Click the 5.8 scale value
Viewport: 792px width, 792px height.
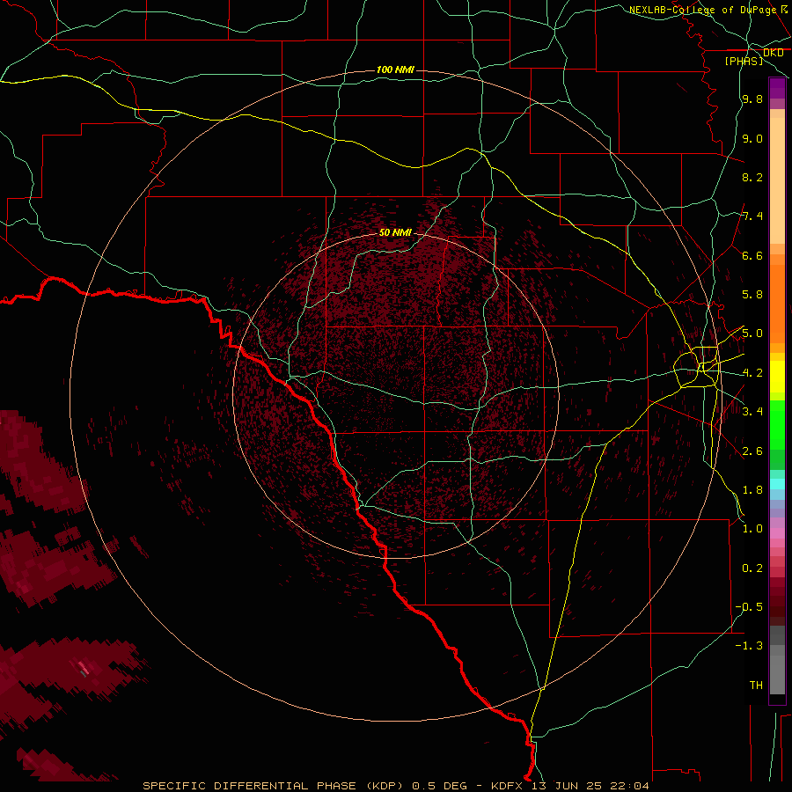752,295
